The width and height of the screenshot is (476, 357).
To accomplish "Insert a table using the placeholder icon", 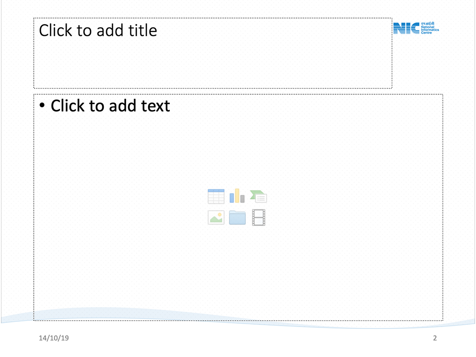I will 216,196.
